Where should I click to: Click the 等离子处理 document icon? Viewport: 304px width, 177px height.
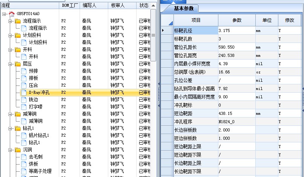click(24, 171)
